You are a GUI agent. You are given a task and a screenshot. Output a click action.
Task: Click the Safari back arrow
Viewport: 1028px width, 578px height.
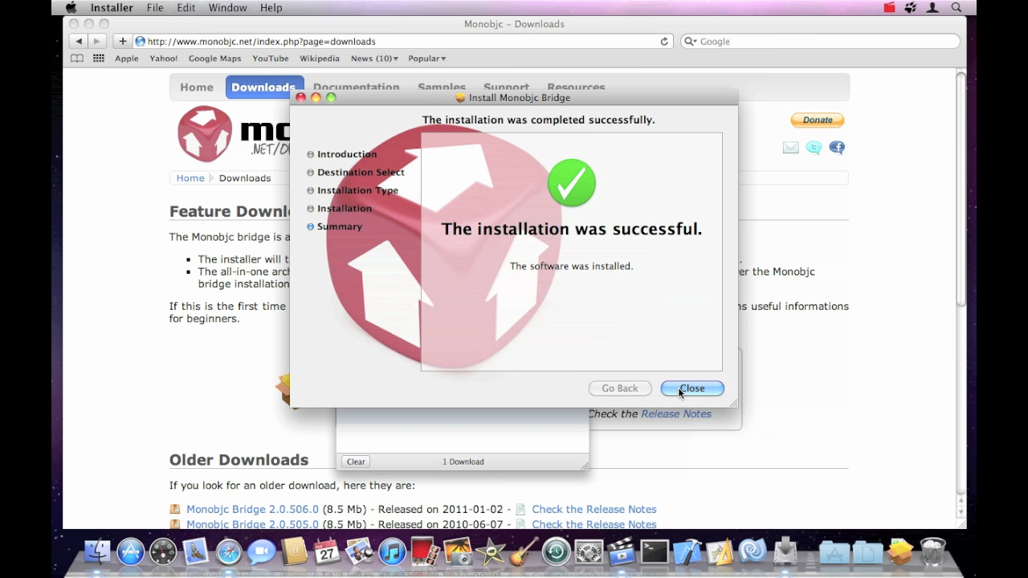coord(79,41)
